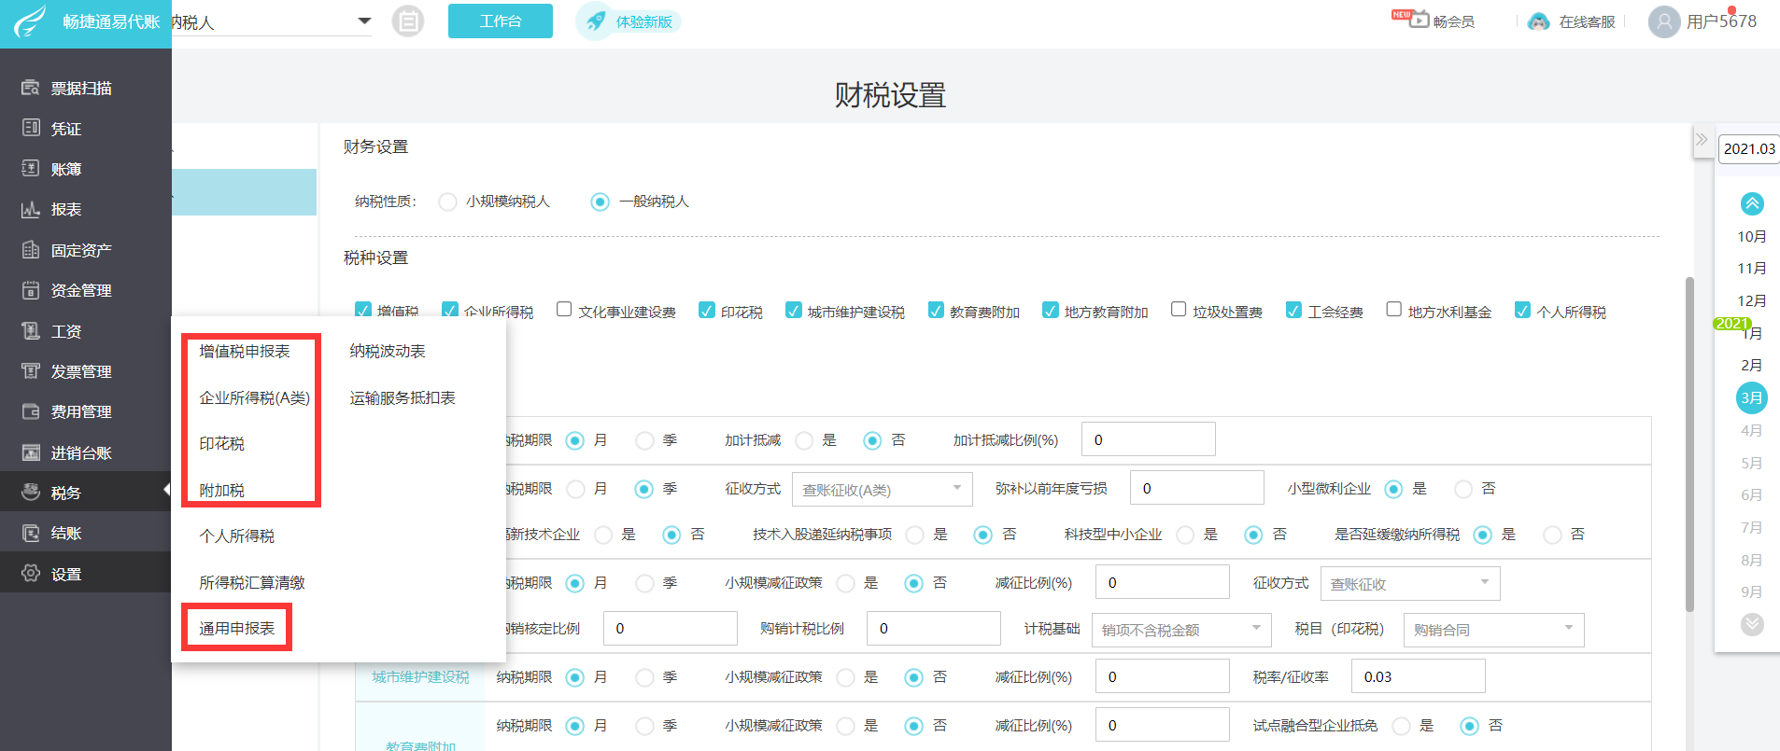
Task: Collapse the right month panel with chevron
Action: pyautogui.click(x=1702, y=140)
